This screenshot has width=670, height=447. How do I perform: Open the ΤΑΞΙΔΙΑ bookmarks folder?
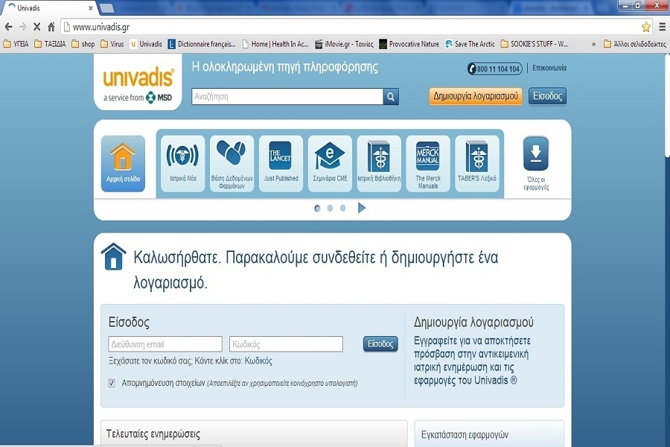(51, 44)
